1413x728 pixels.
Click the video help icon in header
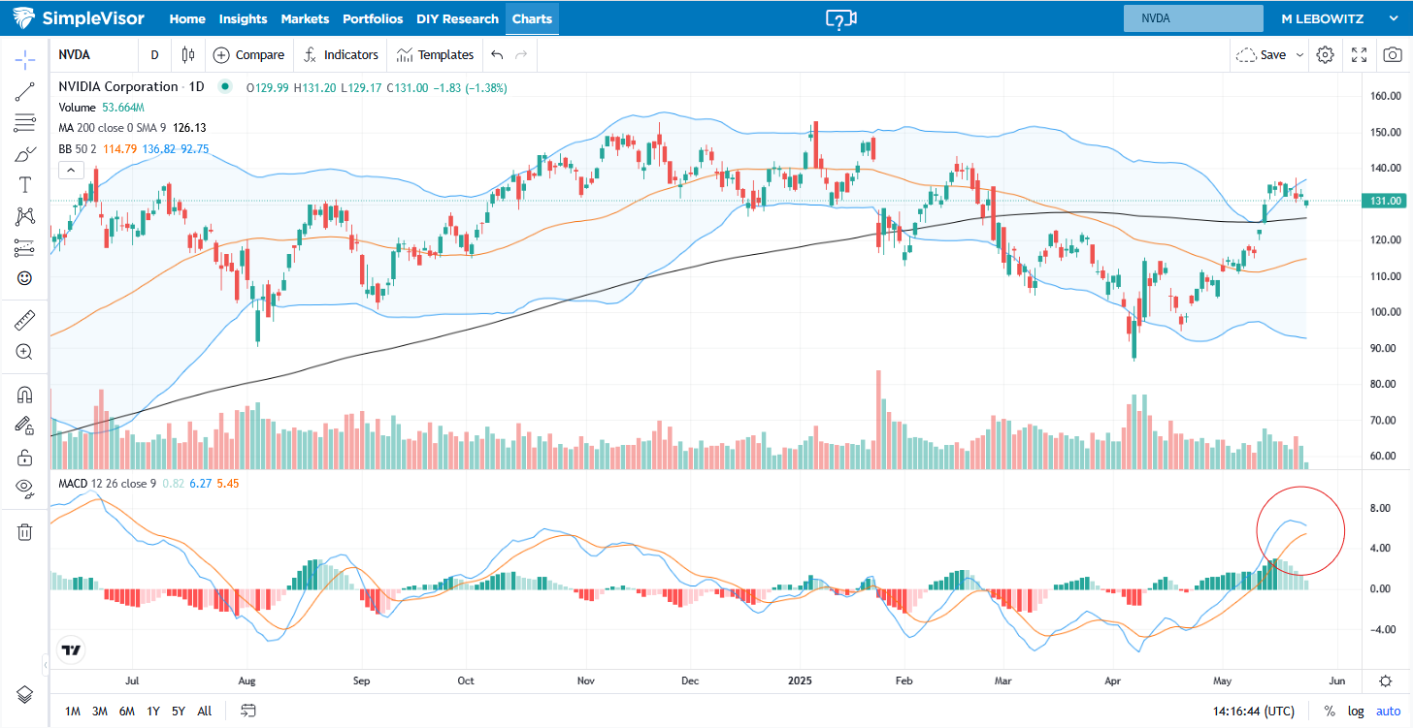pyautogui.click(x=840, y=18)
